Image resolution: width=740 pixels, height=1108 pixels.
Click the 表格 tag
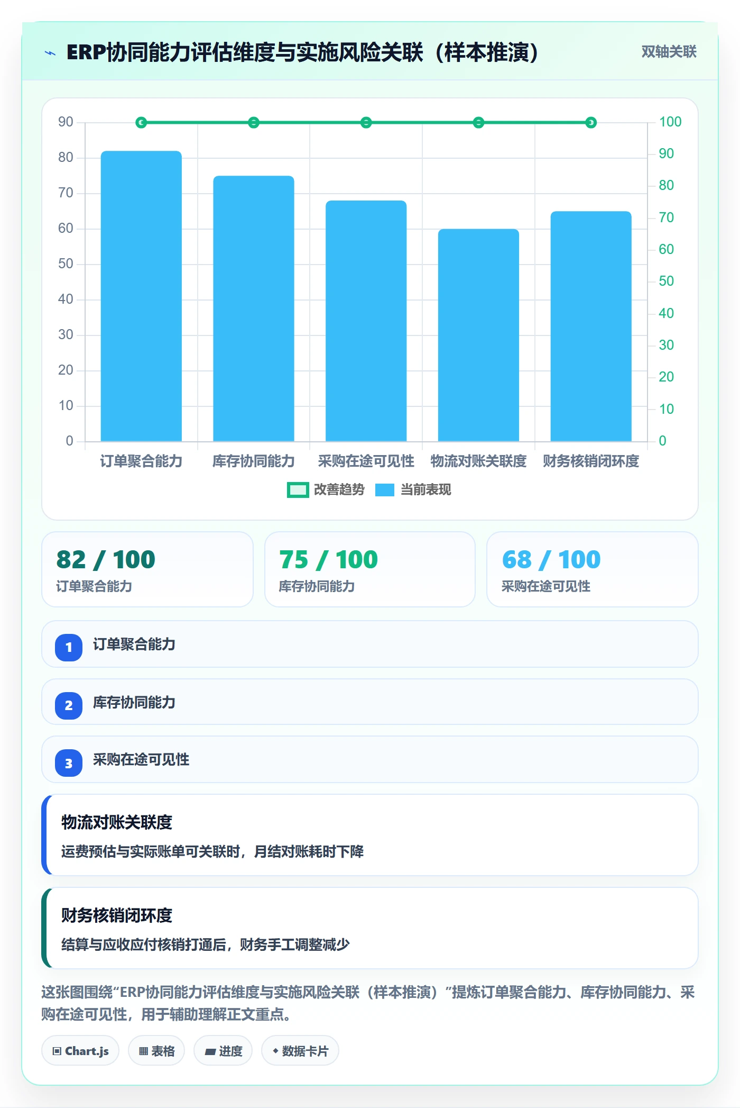(156, 1051)
